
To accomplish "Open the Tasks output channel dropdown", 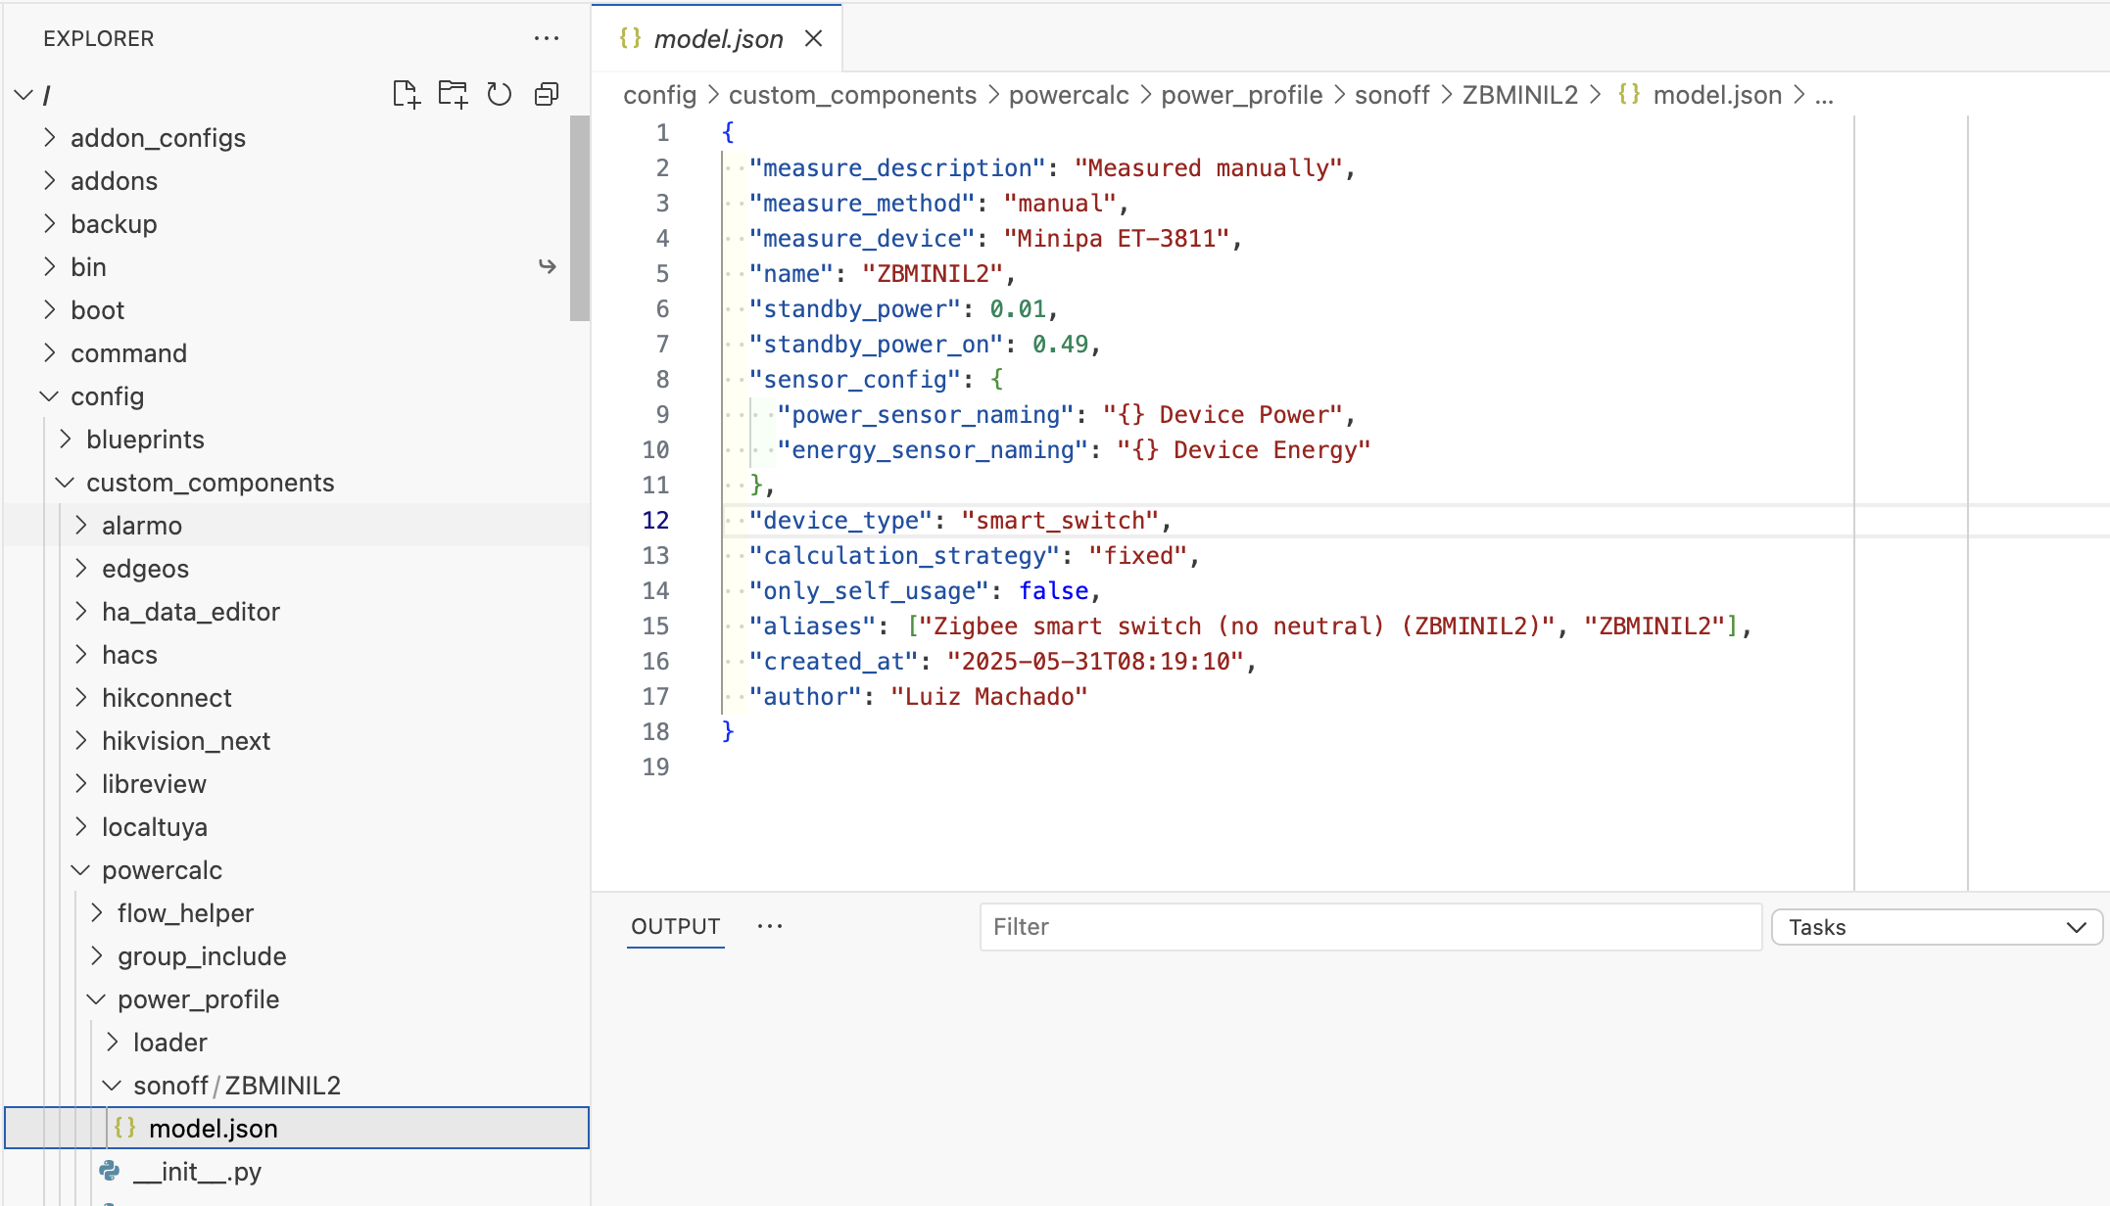I will tap(1936, 927).
